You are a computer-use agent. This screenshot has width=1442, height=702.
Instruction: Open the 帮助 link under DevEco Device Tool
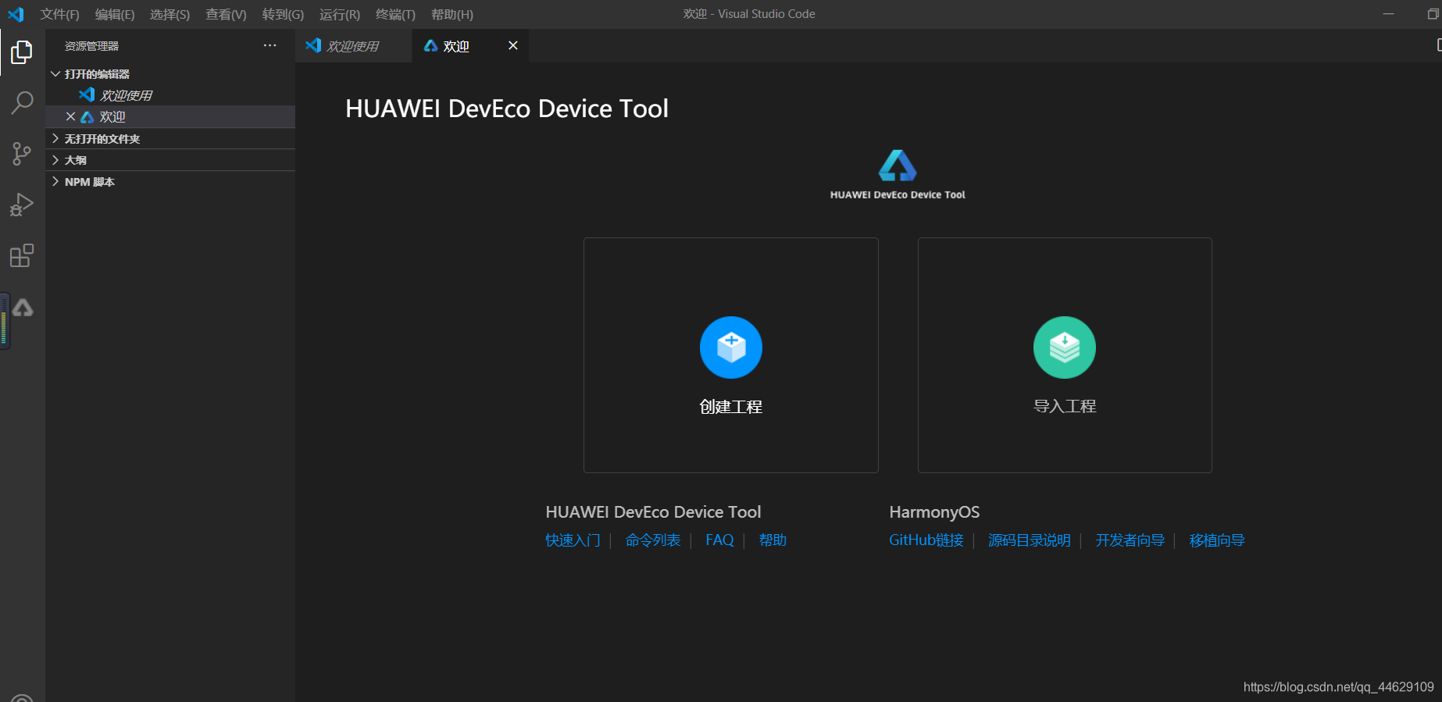(x=773, y=540)
